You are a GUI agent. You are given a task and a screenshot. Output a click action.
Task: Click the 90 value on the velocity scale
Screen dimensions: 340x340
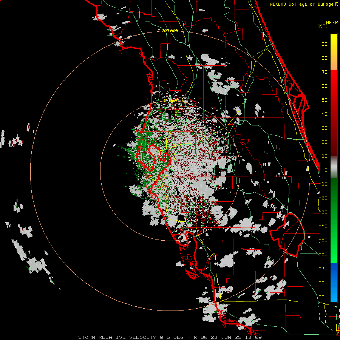(x=325, y=44)
